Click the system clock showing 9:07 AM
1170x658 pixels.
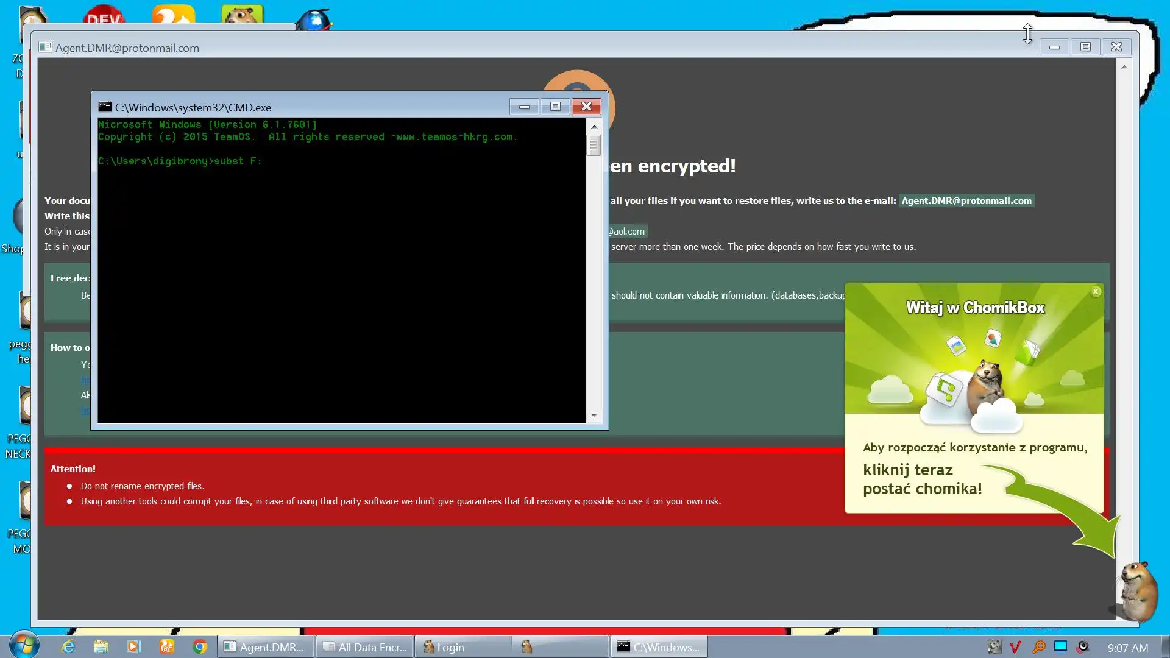coord(1127,648)
